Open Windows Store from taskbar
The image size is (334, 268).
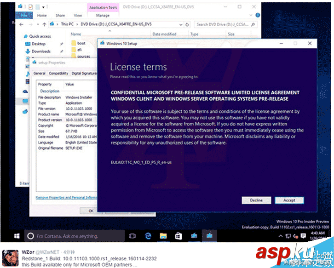point(179,236)
